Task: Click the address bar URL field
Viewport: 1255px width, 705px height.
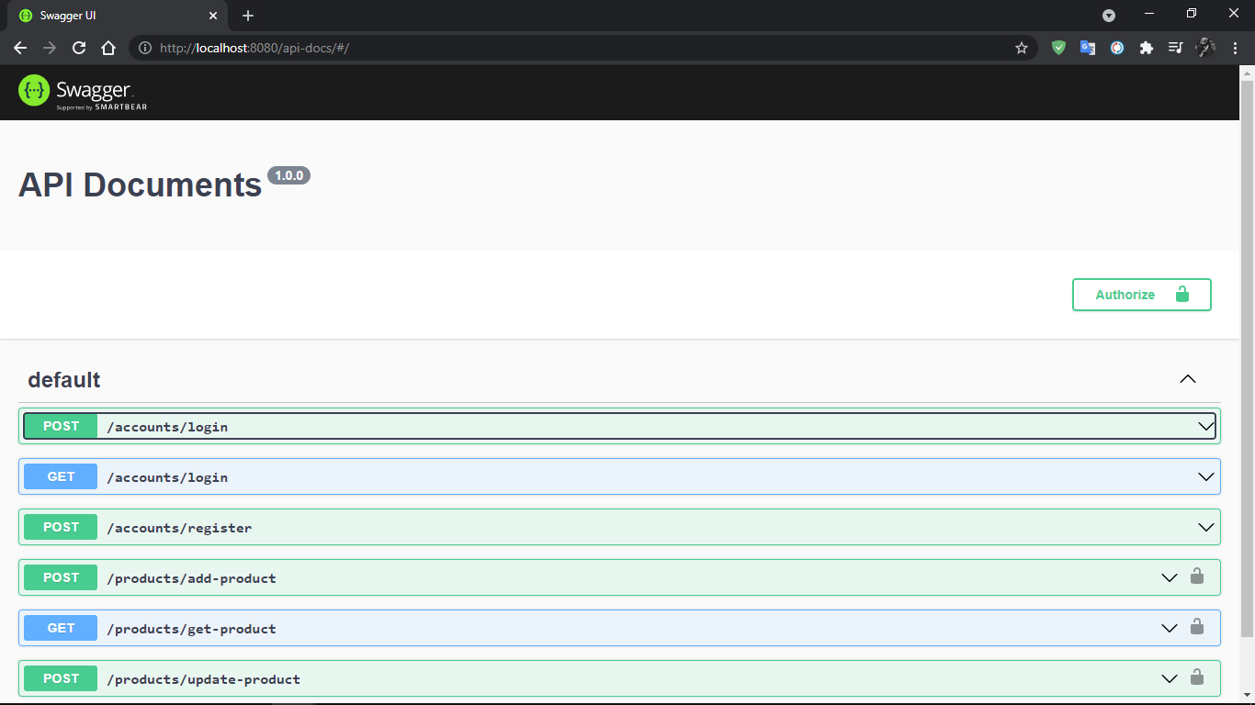Action: (x=551, y=48)
